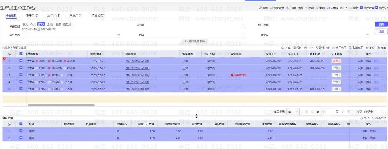Click 按模板打印 print button

(335, 8)
